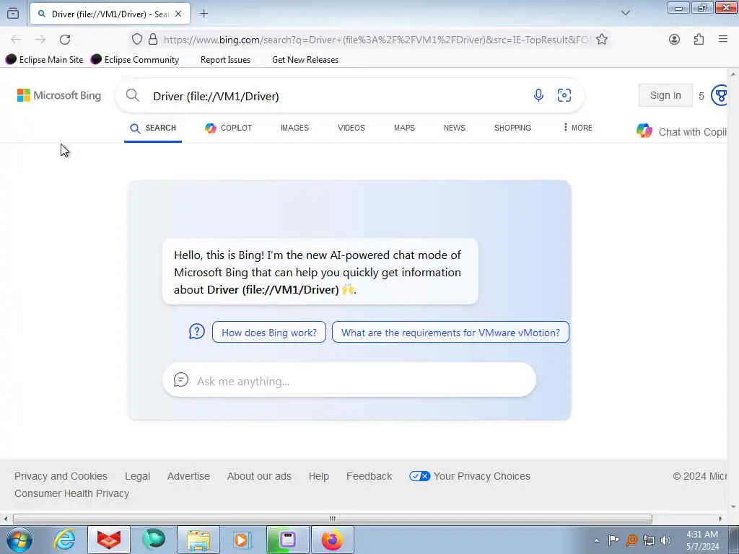
Task: Bookmark this page with the star
Action: pos(601,39)
